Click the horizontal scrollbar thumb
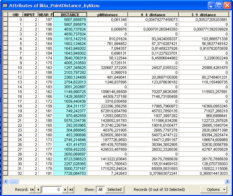This screenshot has width=233, height=196. [x=14, y=181]
